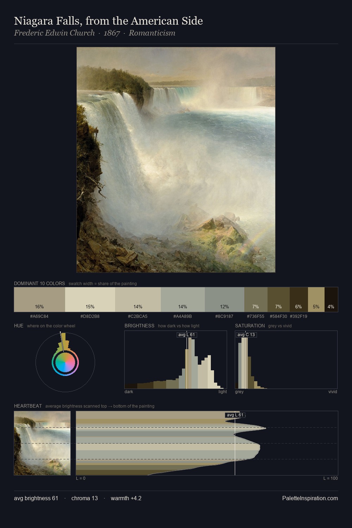
Task: Click the brightness histogram chart
Action: [176, 360]
